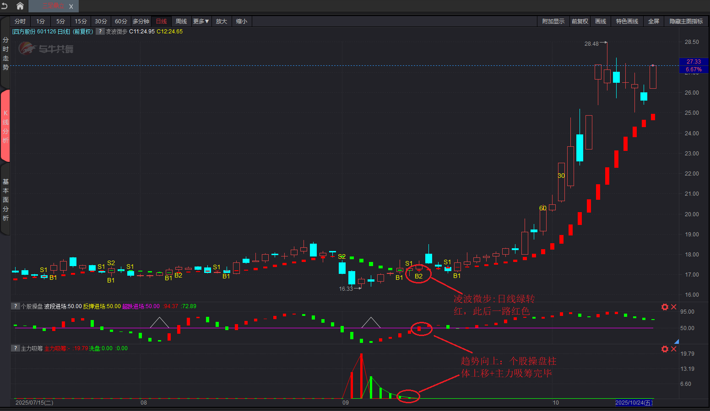710x411 pixels.
Task: Open settings gear for 主力吸筹 panel
Action: (665, 349)
